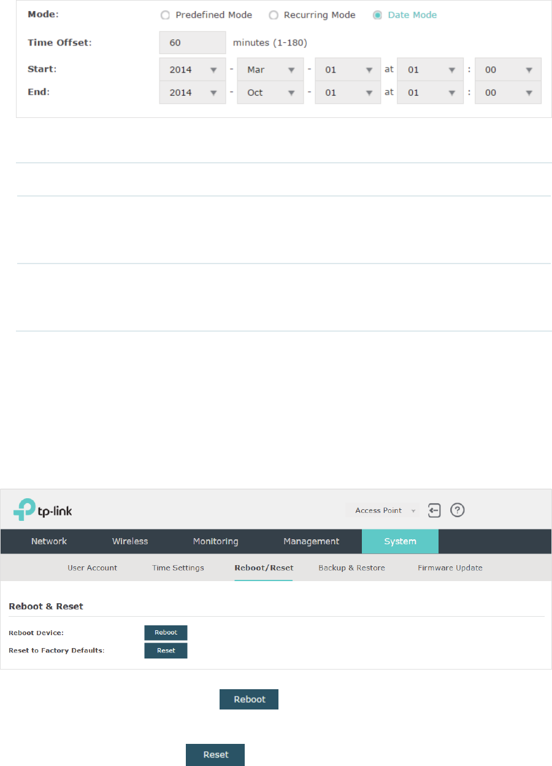Go to Backup & Restore subtab
The image size is (552, 766).
pyautogui.click(x=351, y=568)
